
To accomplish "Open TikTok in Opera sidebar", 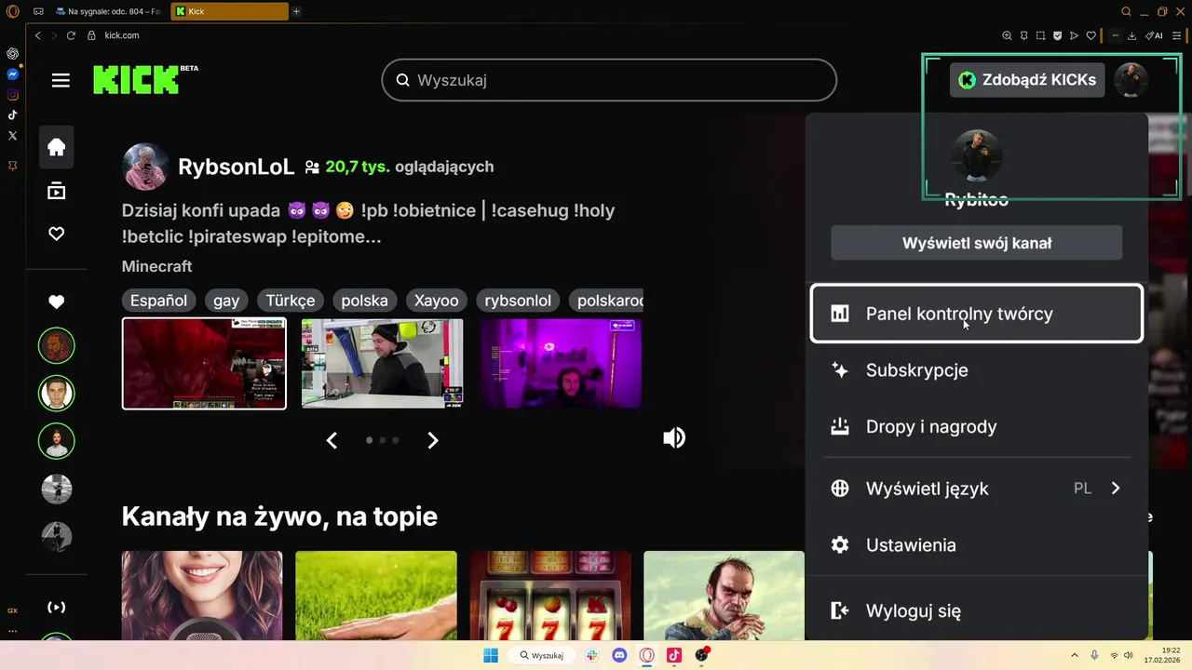I will click(x=13, y=115).
